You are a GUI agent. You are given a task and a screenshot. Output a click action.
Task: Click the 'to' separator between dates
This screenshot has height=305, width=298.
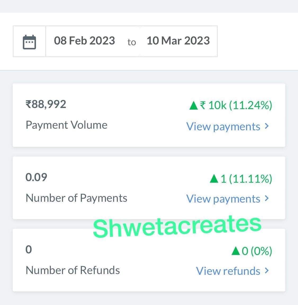tap(132, 42)
